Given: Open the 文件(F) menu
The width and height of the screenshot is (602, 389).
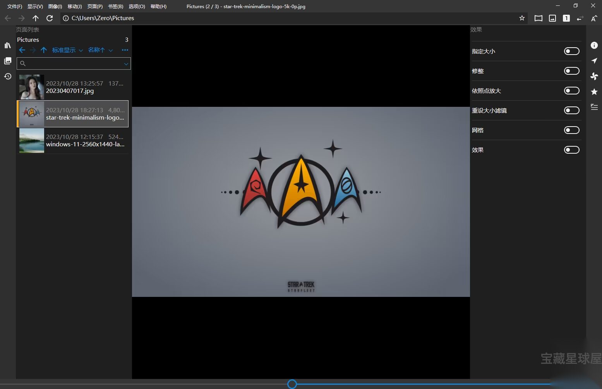Looking at the screenshot, I should point(15,6).
